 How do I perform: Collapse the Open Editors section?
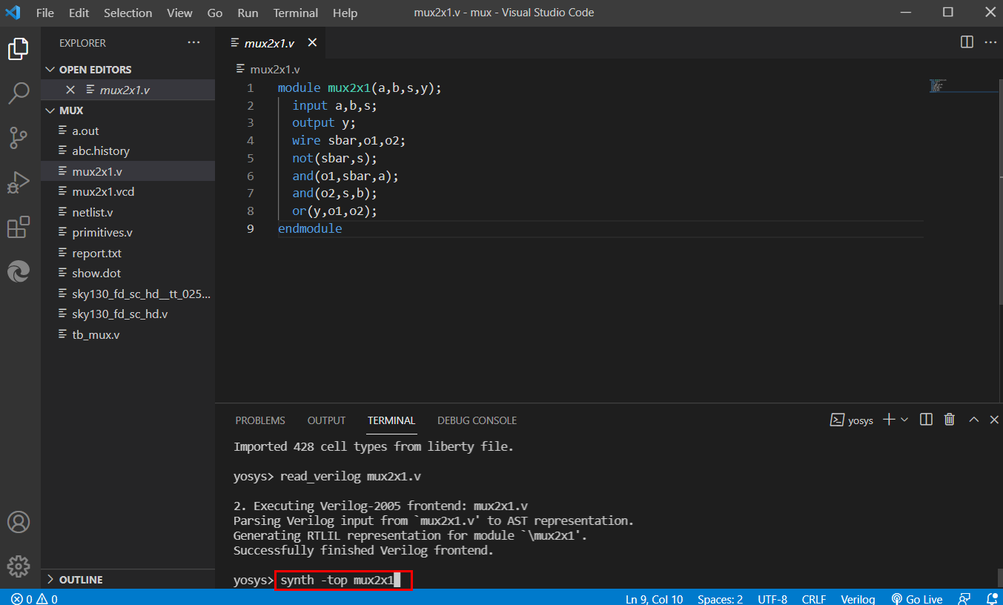click(128, 69)
